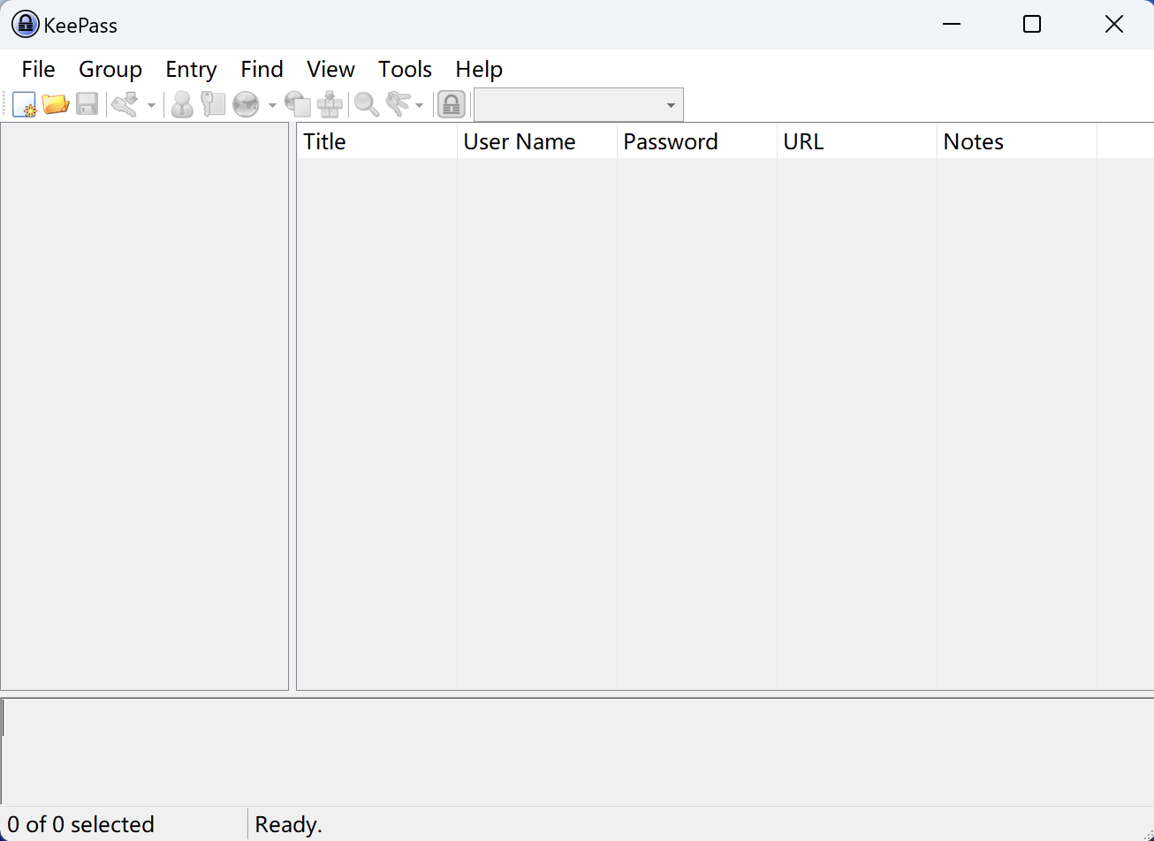This screenshot has height=841, width=1154.
Task: Find entries with the magnifier tool
Action: click(367, 104)
